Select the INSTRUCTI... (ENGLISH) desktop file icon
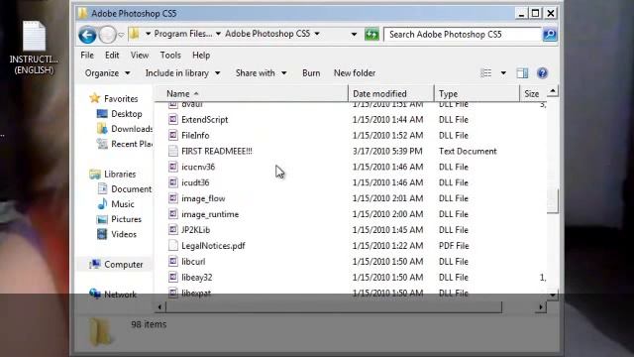Image resolution: width=634 pixels, height=357 pixels. coord(34,36)
